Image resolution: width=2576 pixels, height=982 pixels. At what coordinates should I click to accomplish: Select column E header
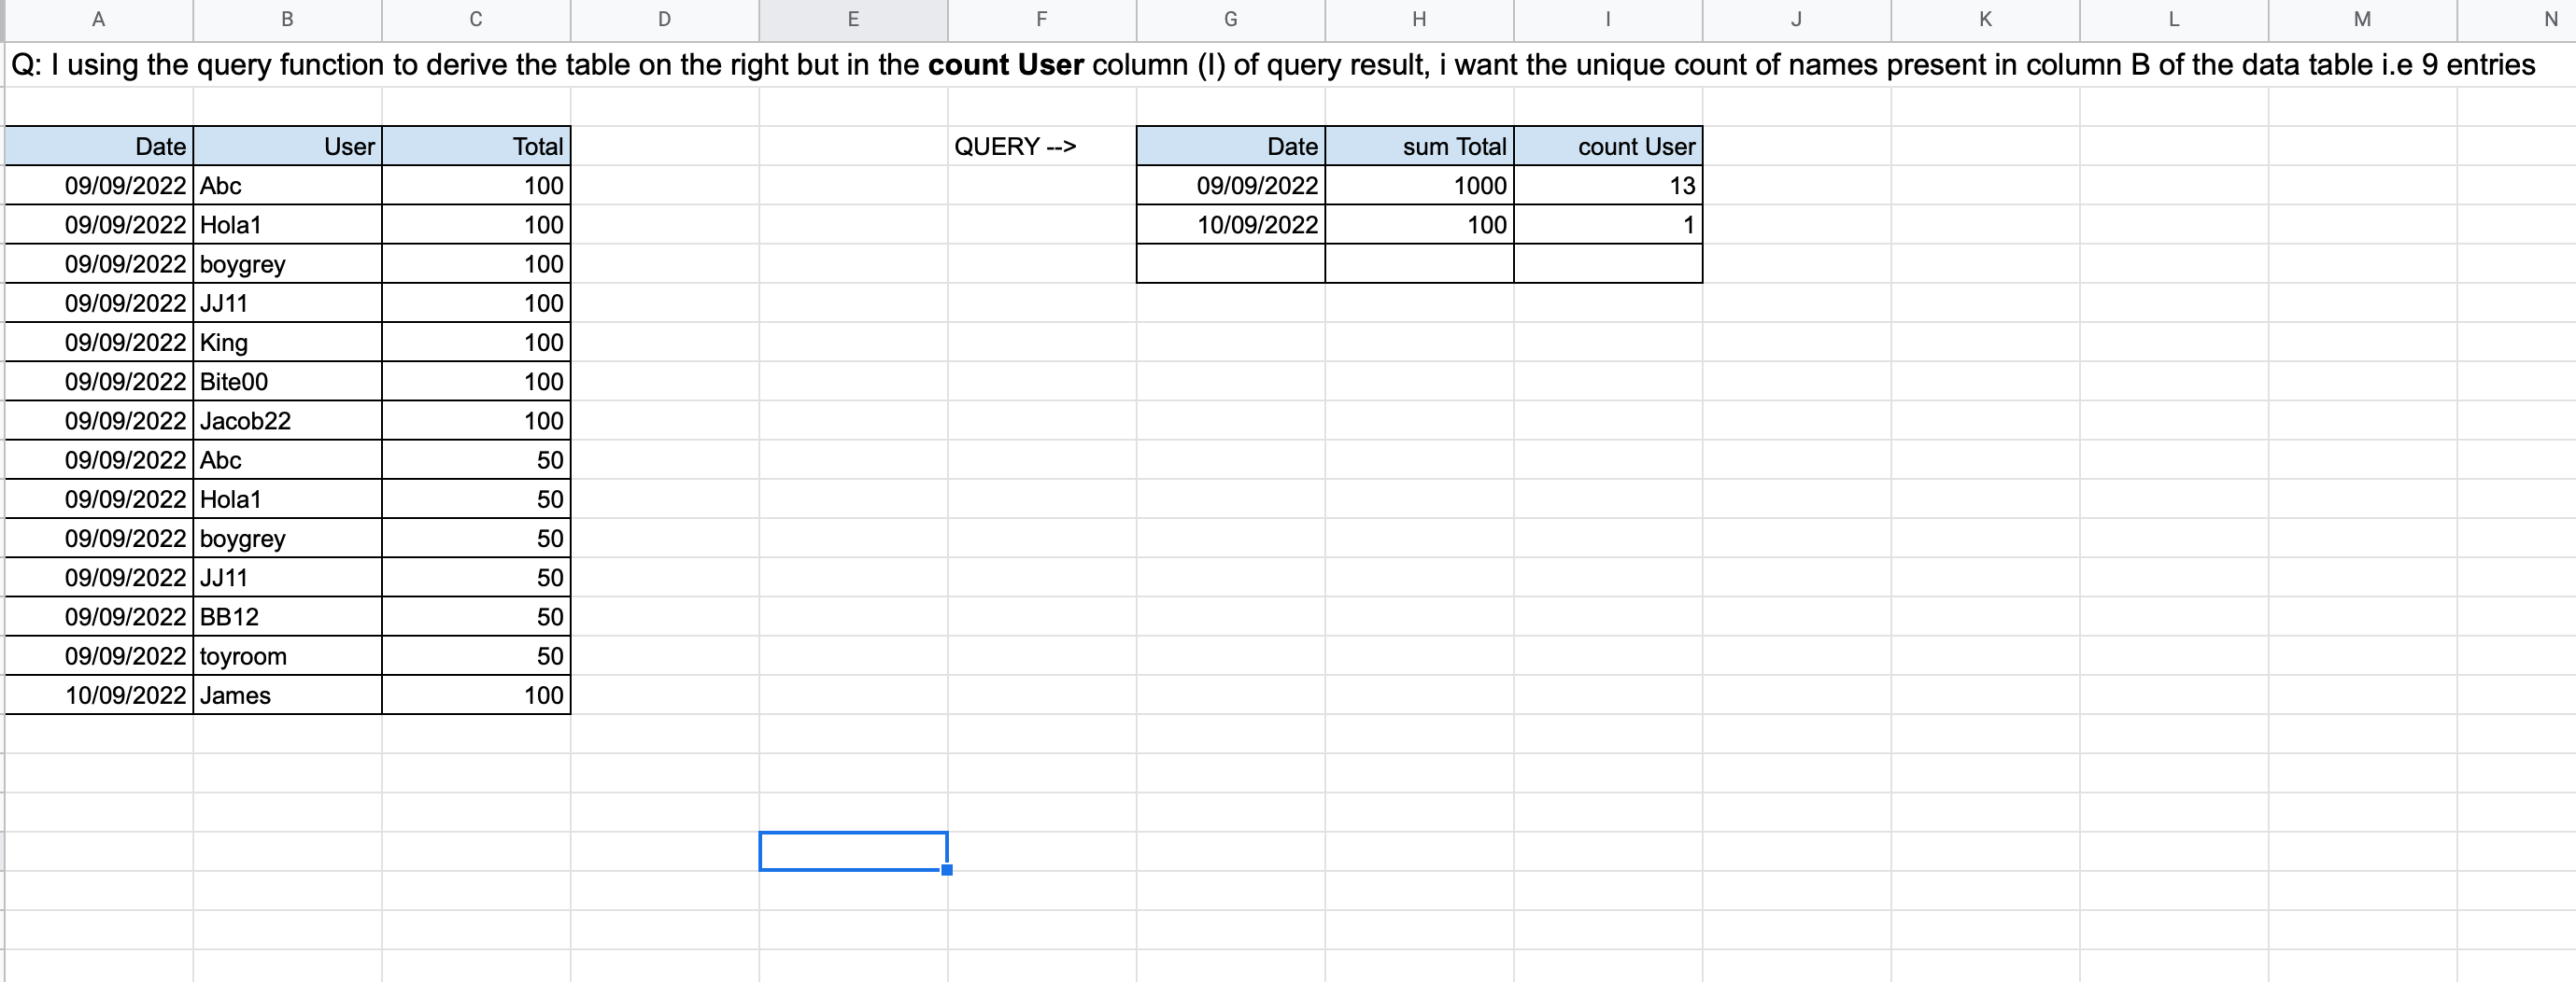pos(853,19)
